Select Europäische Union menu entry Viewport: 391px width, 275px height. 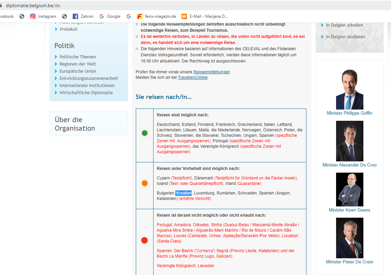[77, 71]
